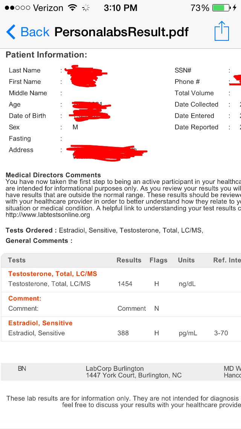Tap the 388 estradiol result value
Image resolution: width=241 pixels, height=429 pixels.
point(123,333)
